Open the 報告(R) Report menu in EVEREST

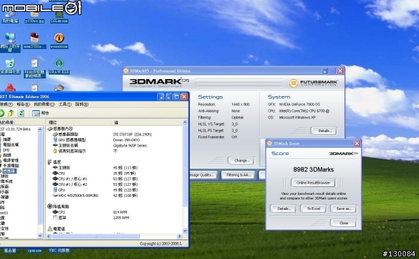tap(24, 104)
